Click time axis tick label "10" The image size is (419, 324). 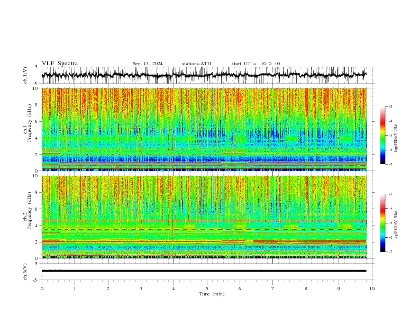point(372,289)
